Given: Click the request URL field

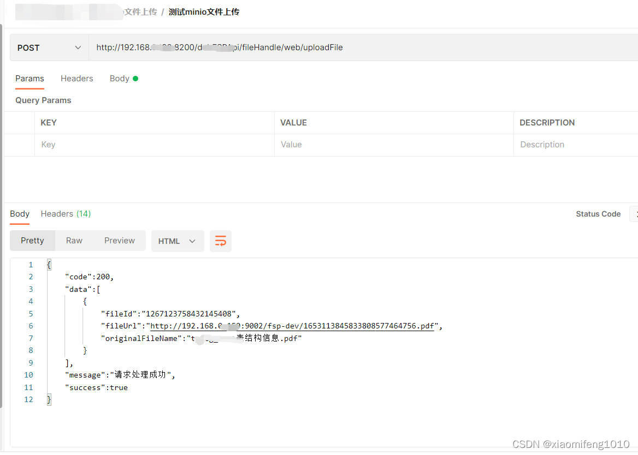Looking at the screenshot, I should [363, 47].
